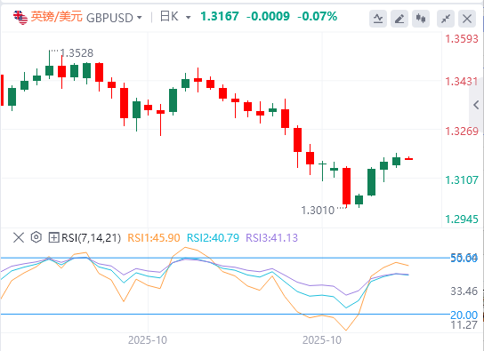Collapse side panel with left chevron
The width and height of the screenshot is (484, 351).
[476, 105]
